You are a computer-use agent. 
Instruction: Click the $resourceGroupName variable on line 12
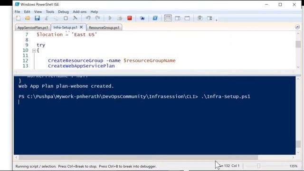150,60
